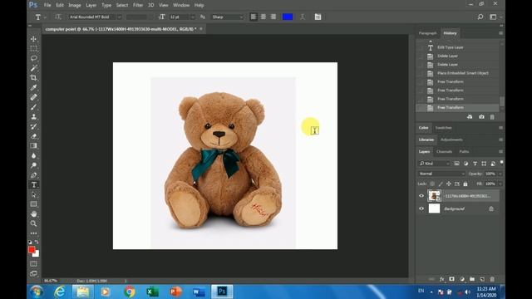Viewport: 532px width, 299px height.
Task: Select the Healing Brush tool
Action: pyautogui.click(x=33, y=97)
